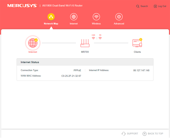Open the Advanced gear icon

(x=119, y=17)
